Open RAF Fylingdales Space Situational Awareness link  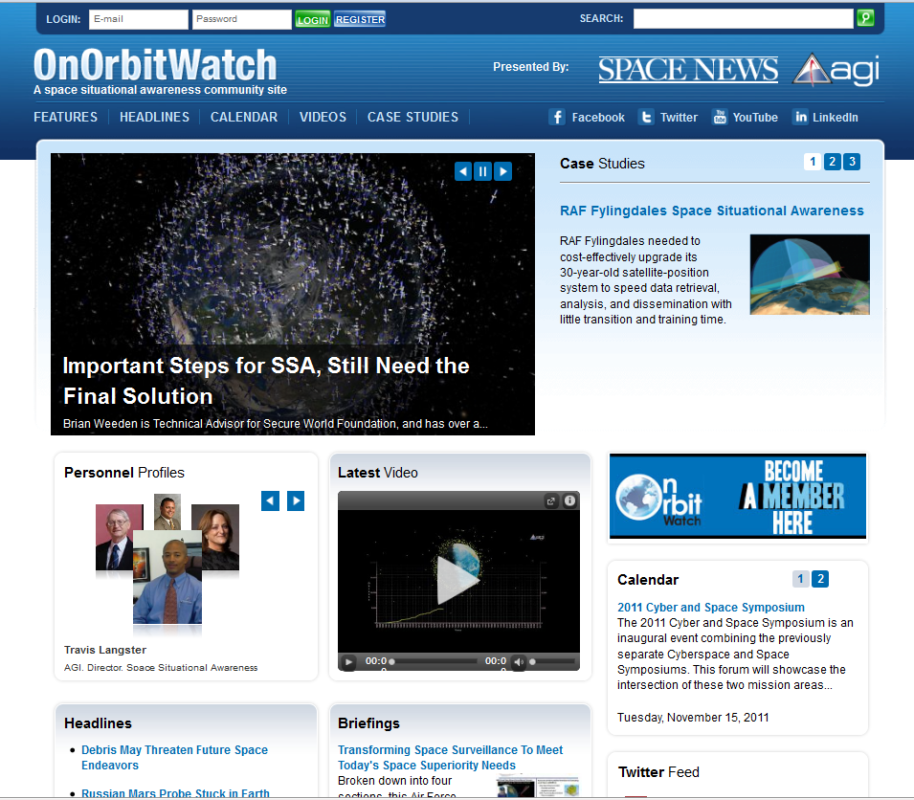712,211
